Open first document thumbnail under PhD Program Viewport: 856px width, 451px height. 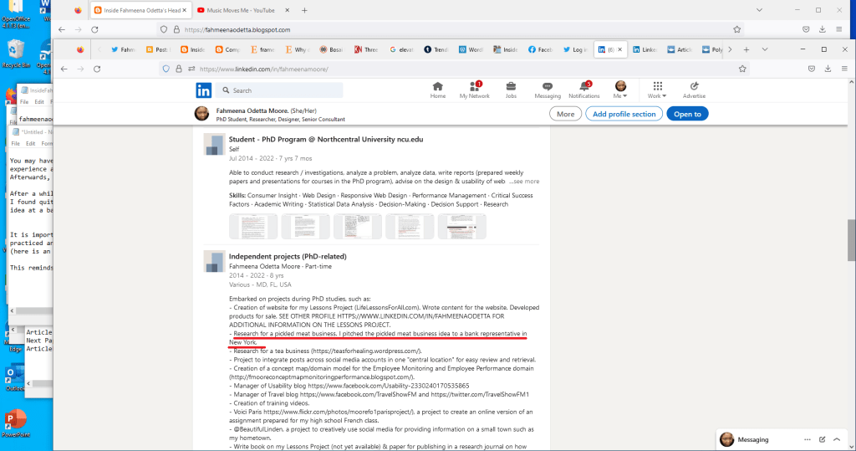(x=252, y=226)
